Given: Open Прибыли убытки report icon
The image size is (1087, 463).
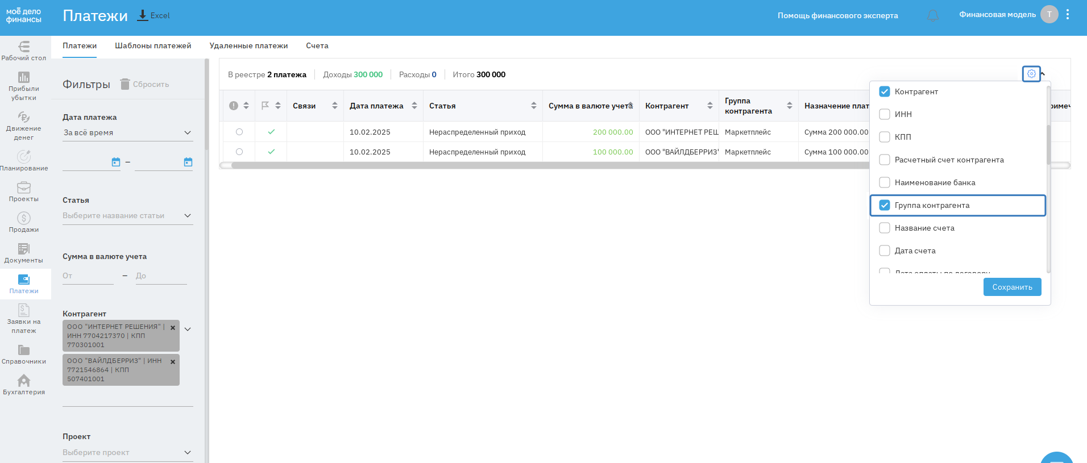Looking at the screenshot, I should pyautogui.click(x=24, y=77).
